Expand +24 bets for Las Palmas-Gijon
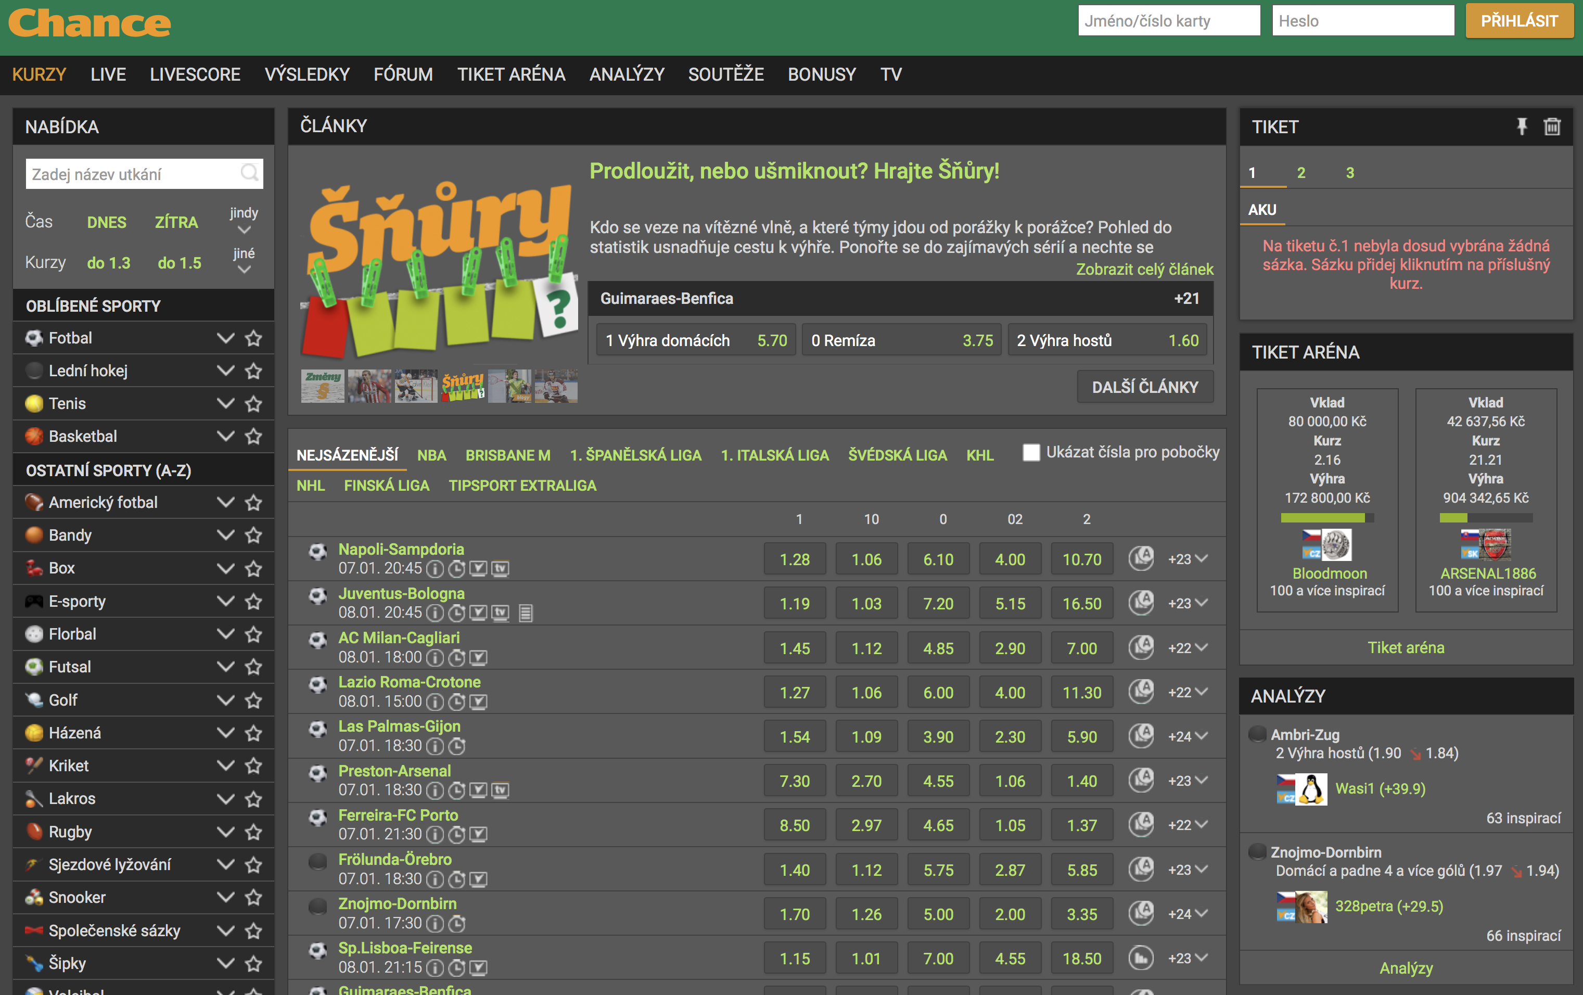 [x=1188, y=736]
